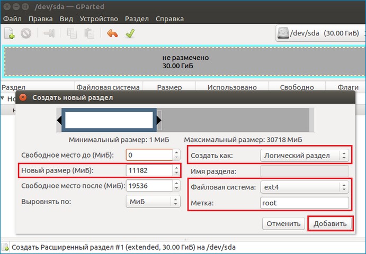Viewport: 366px width, 254px height.
Task: Increase Новый размер with up arrow
Action: [176, 168]
